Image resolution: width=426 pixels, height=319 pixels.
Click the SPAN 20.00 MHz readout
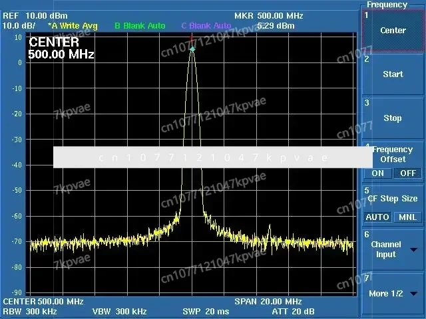[x=268, y=302]
